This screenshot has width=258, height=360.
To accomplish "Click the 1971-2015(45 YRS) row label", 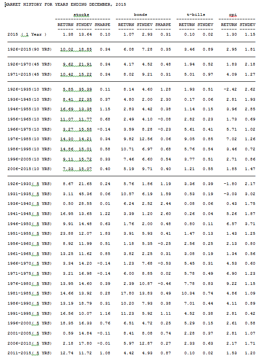I will [x=29, y=74].
